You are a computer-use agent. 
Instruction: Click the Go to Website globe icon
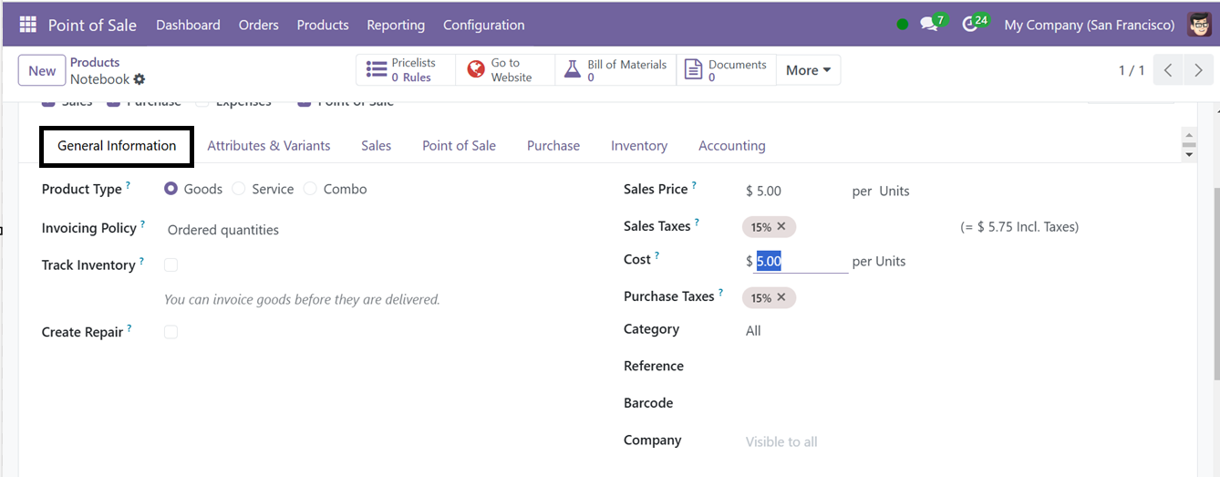pos(475,70)
